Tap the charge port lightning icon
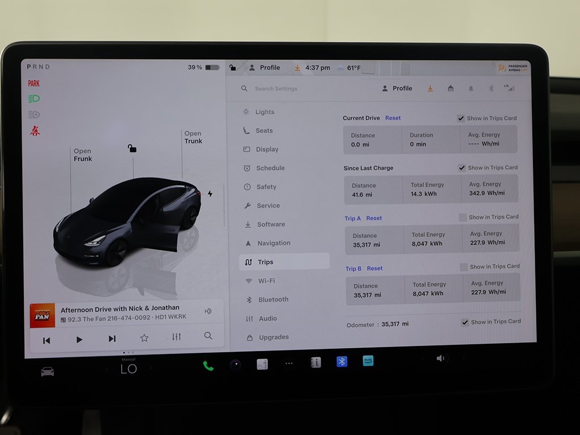Screen dimensions: 580x435 coord(210,194)
